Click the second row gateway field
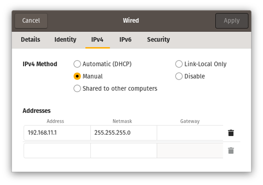The image size is (263, 185). click(190, 150)
